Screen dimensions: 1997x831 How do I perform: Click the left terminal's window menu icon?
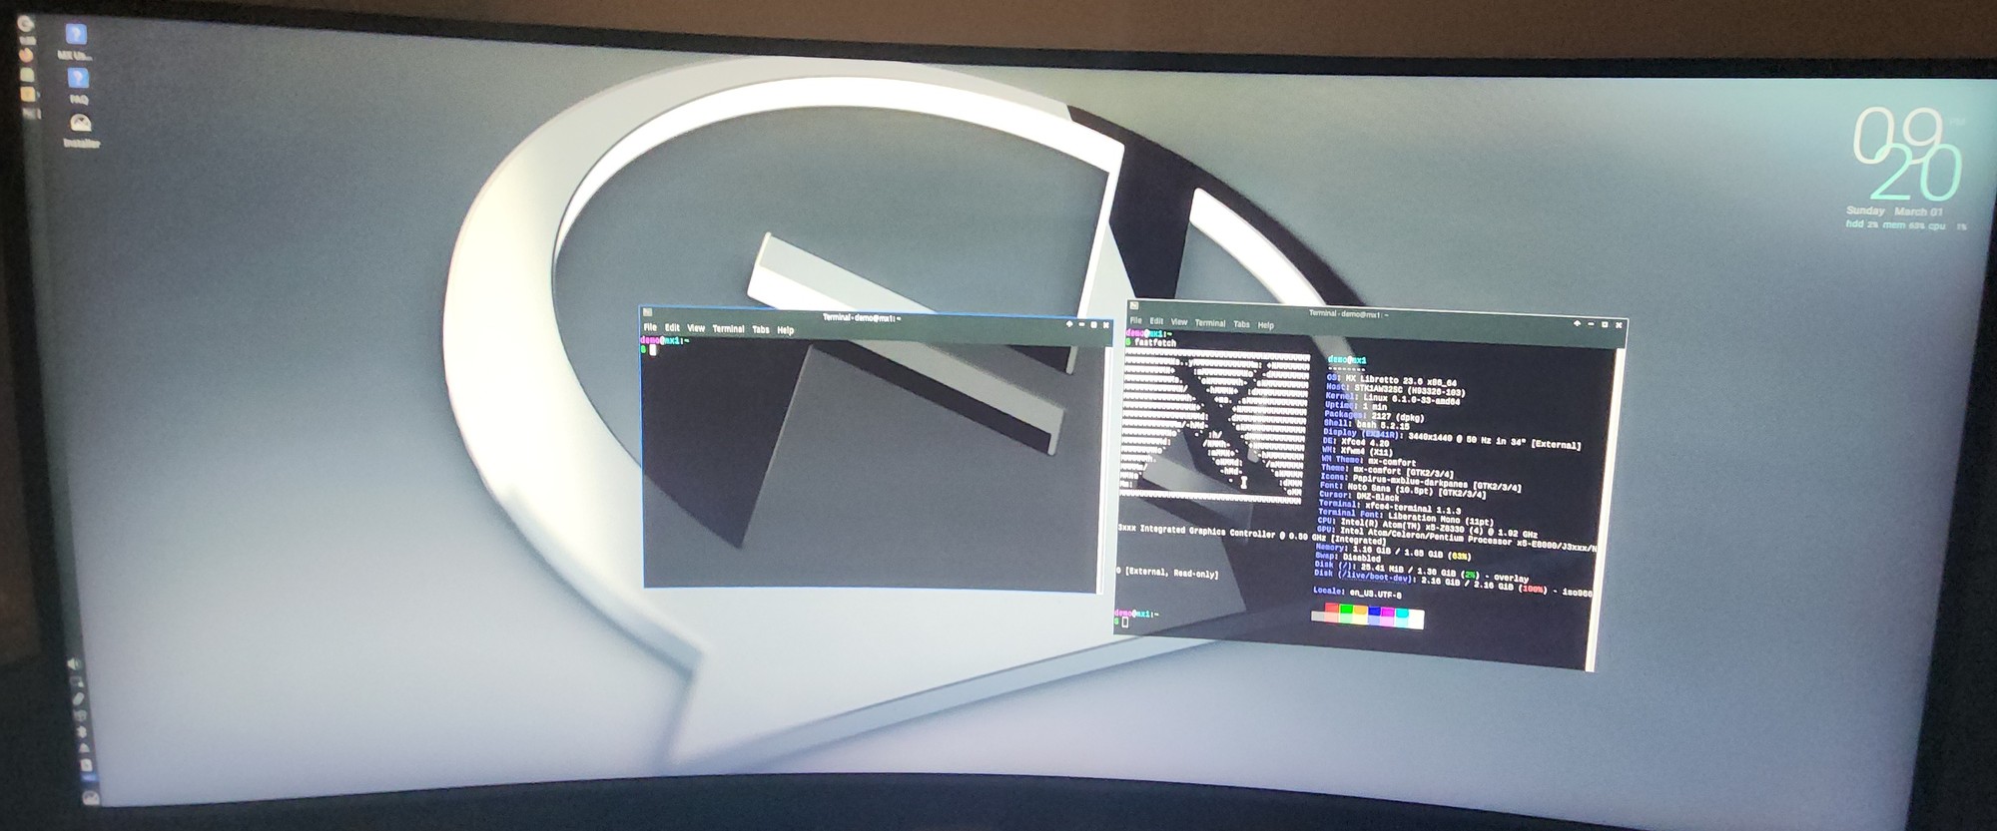click(x=647, y=312)
